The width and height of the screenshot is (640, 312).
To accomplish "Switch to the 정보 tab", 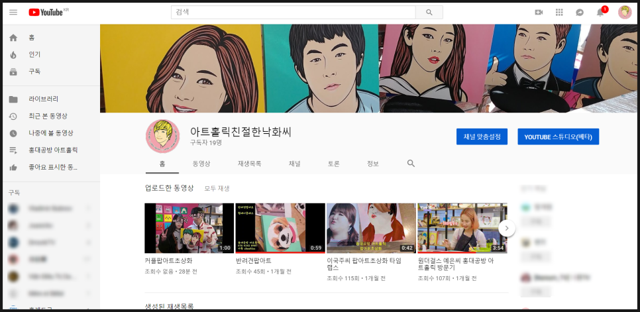I will click(372, 164).
